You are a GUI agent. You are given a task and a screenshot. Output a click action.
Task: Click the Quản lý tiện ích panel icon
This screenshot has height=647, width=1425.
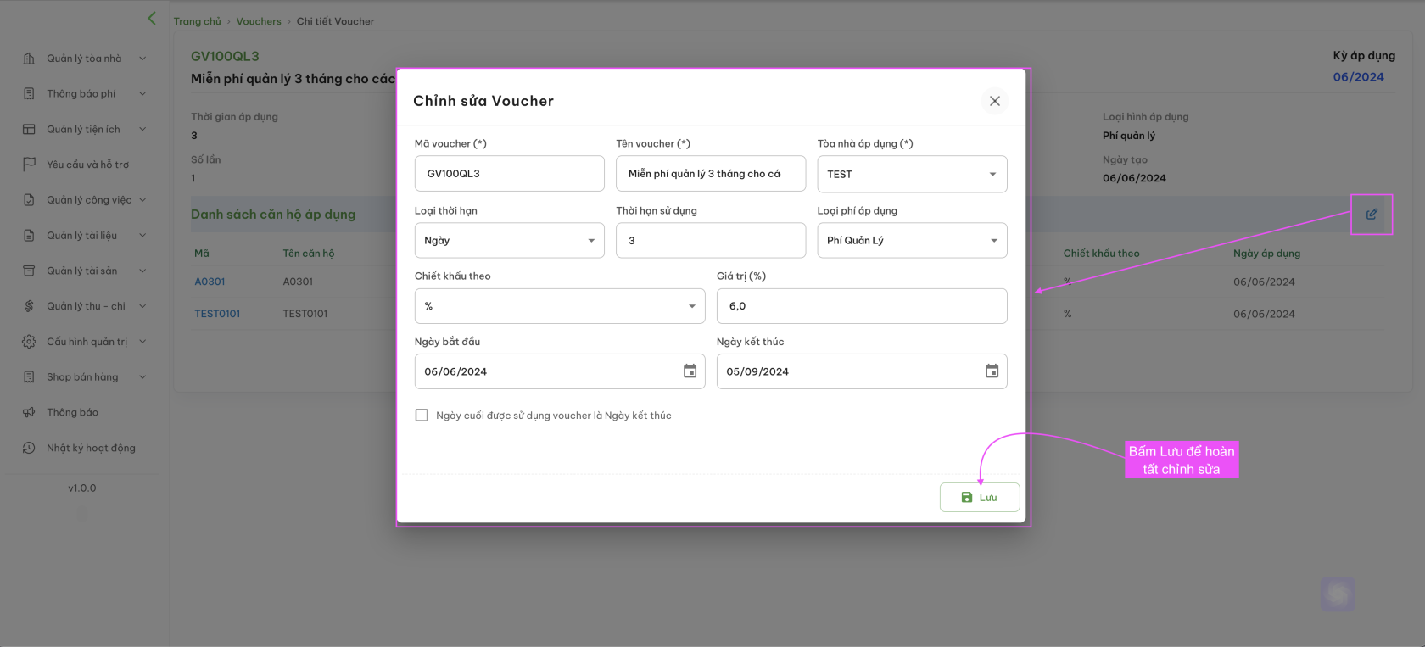coord(29,129)
